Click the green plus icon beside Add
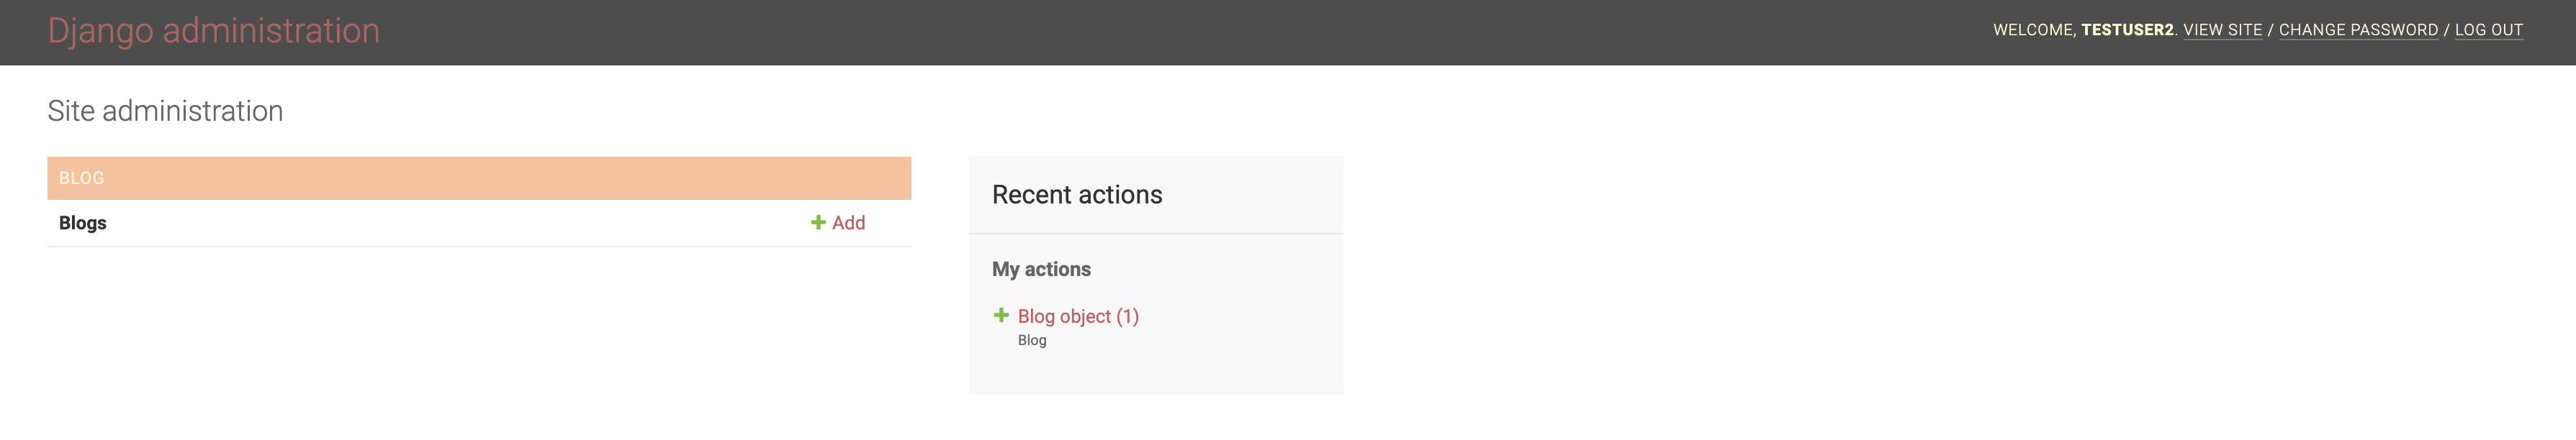This screenshot has height=440, width=2576. 817,222
